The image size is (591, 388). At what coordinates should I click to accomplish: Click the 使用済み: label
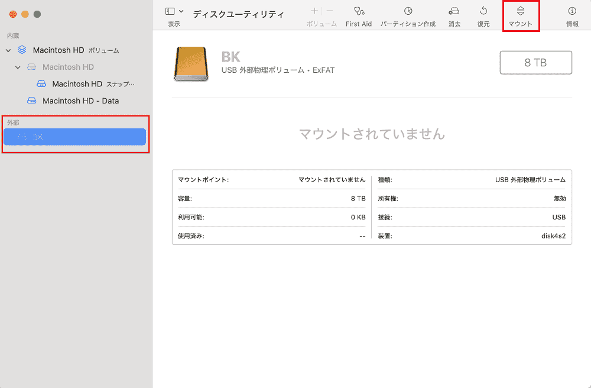(x=191, y=236)
